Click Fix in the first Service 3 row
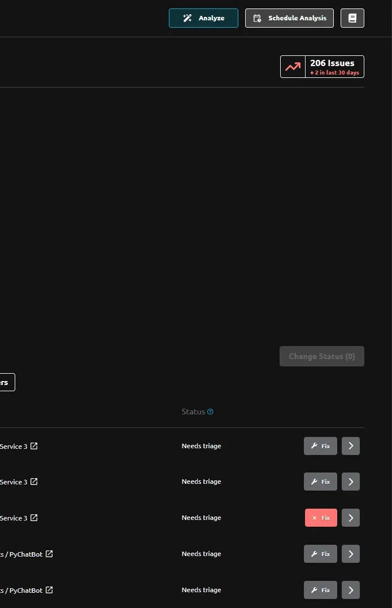This screenshot has width=392, height=608. pyautogui.click(x=320, y=446)
